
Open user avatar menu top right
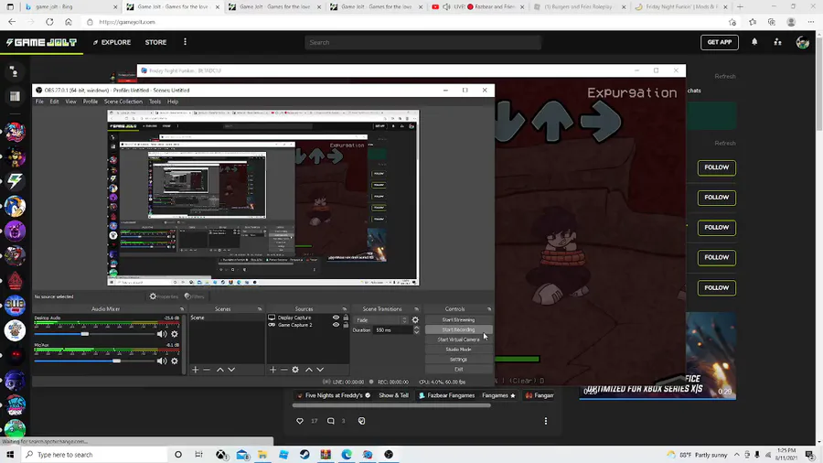(803, 42)
